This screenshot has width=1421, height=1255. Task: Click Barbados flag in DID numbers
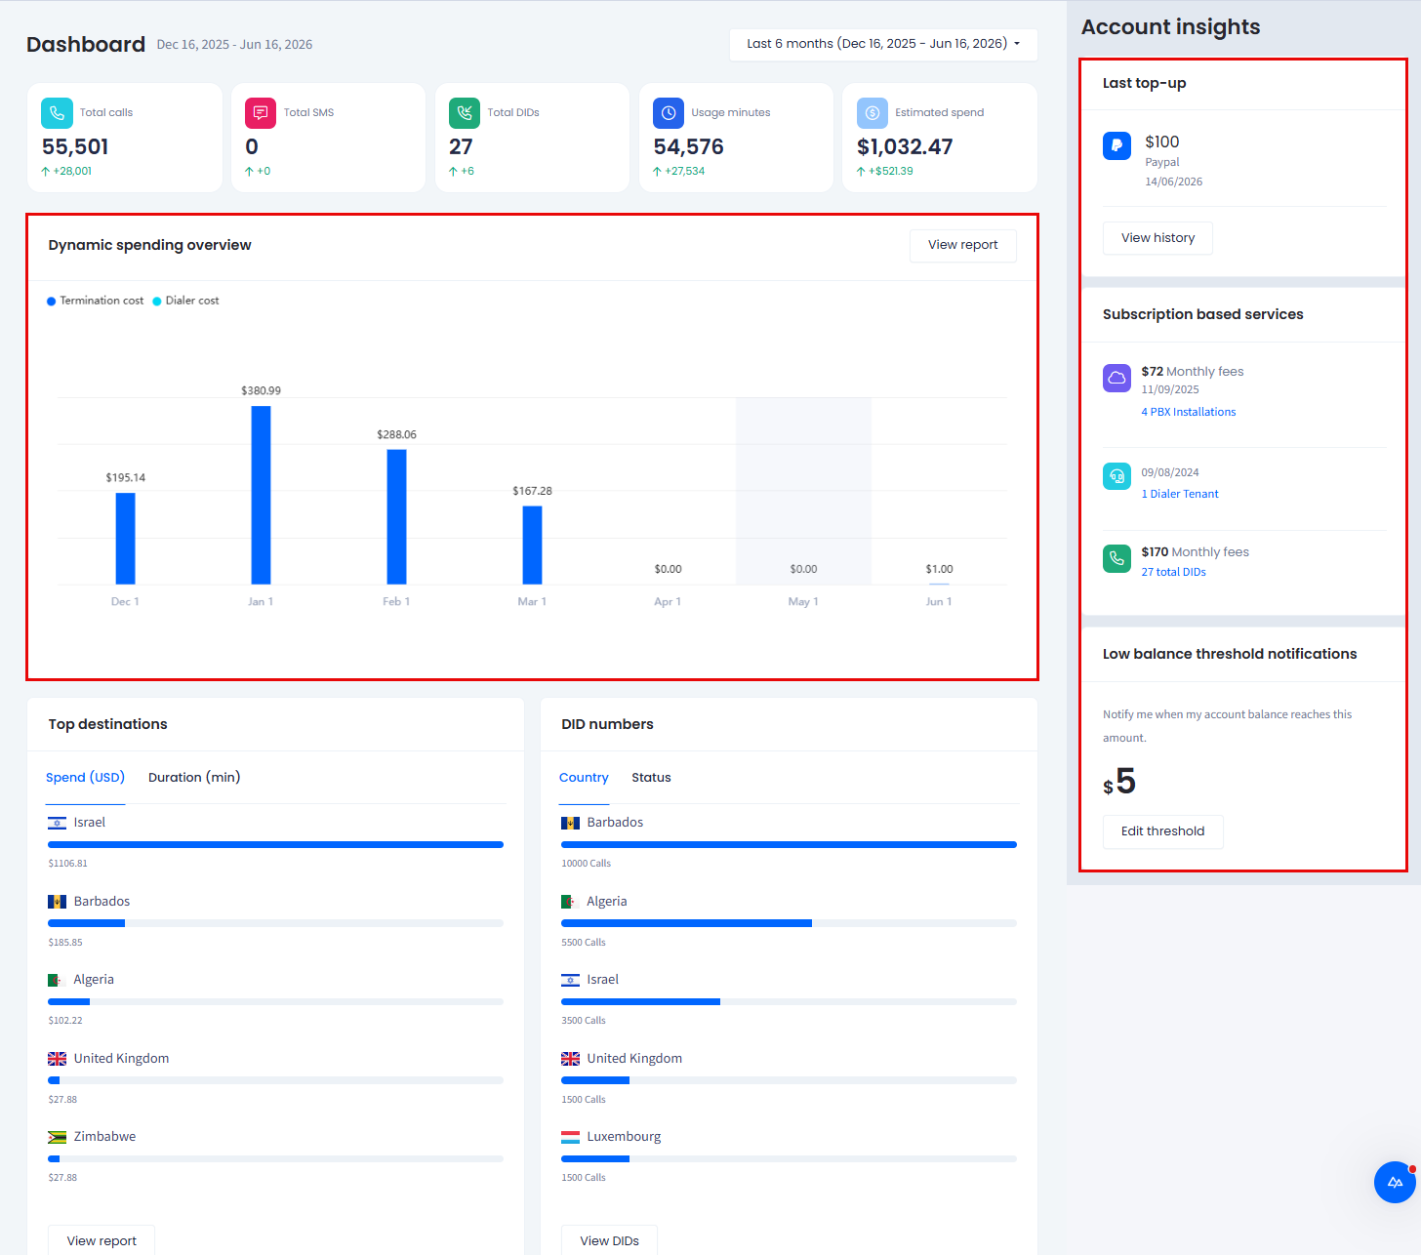(x=571, y=823)
